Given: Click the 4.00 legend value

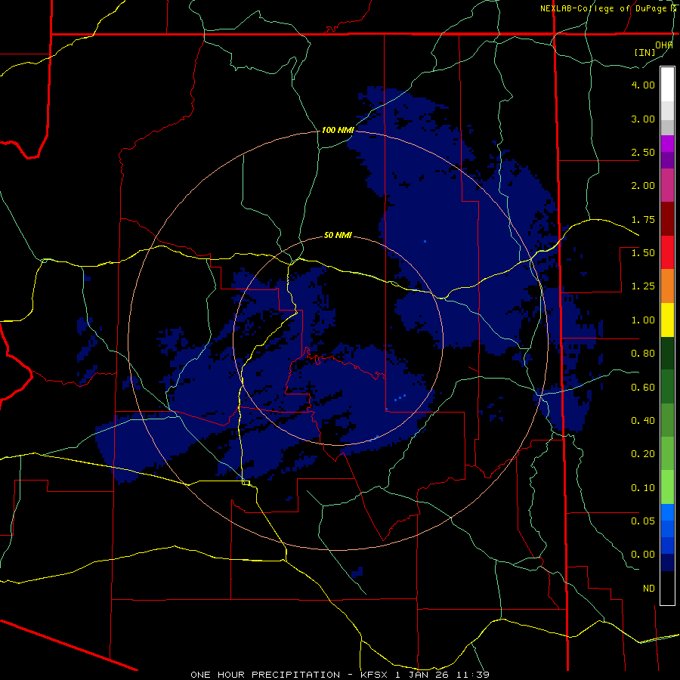Looking at the screenshot, I should coord(643,85).
